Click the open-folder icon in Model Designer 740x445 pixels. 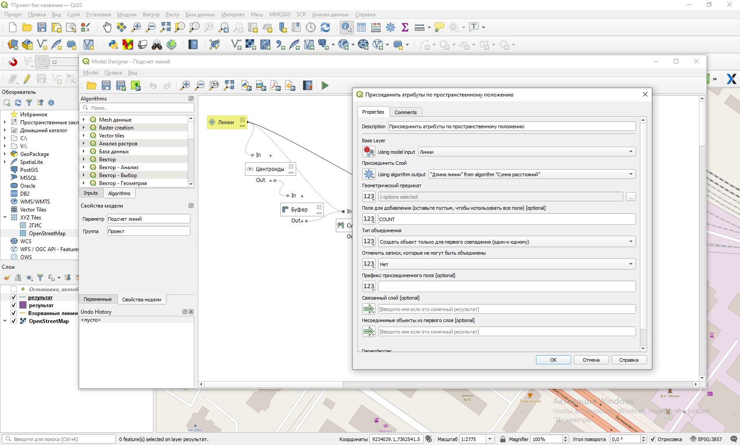coord(92,85)
